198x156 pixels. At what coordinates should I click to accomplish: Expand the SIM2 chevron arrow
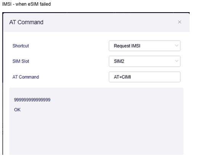[177, 61]
